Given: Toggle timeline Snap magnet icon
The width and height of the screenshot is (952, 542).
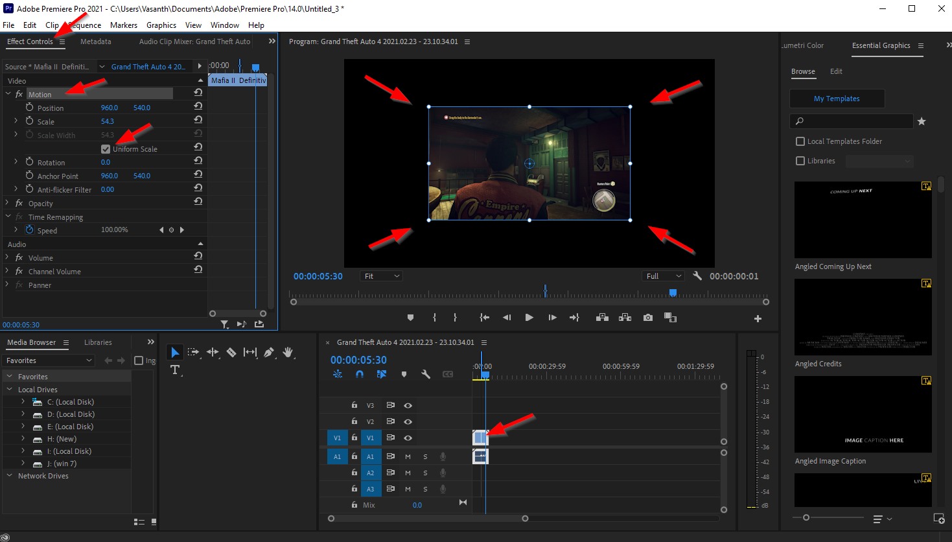Looking at the screenshot, I should [360, 374].
